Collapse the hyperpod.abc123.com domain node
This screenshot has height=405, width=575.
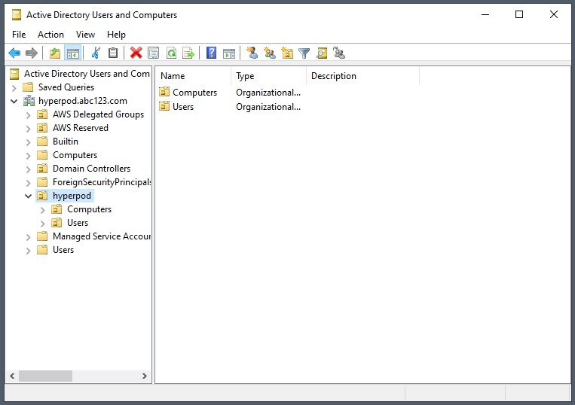14,101
